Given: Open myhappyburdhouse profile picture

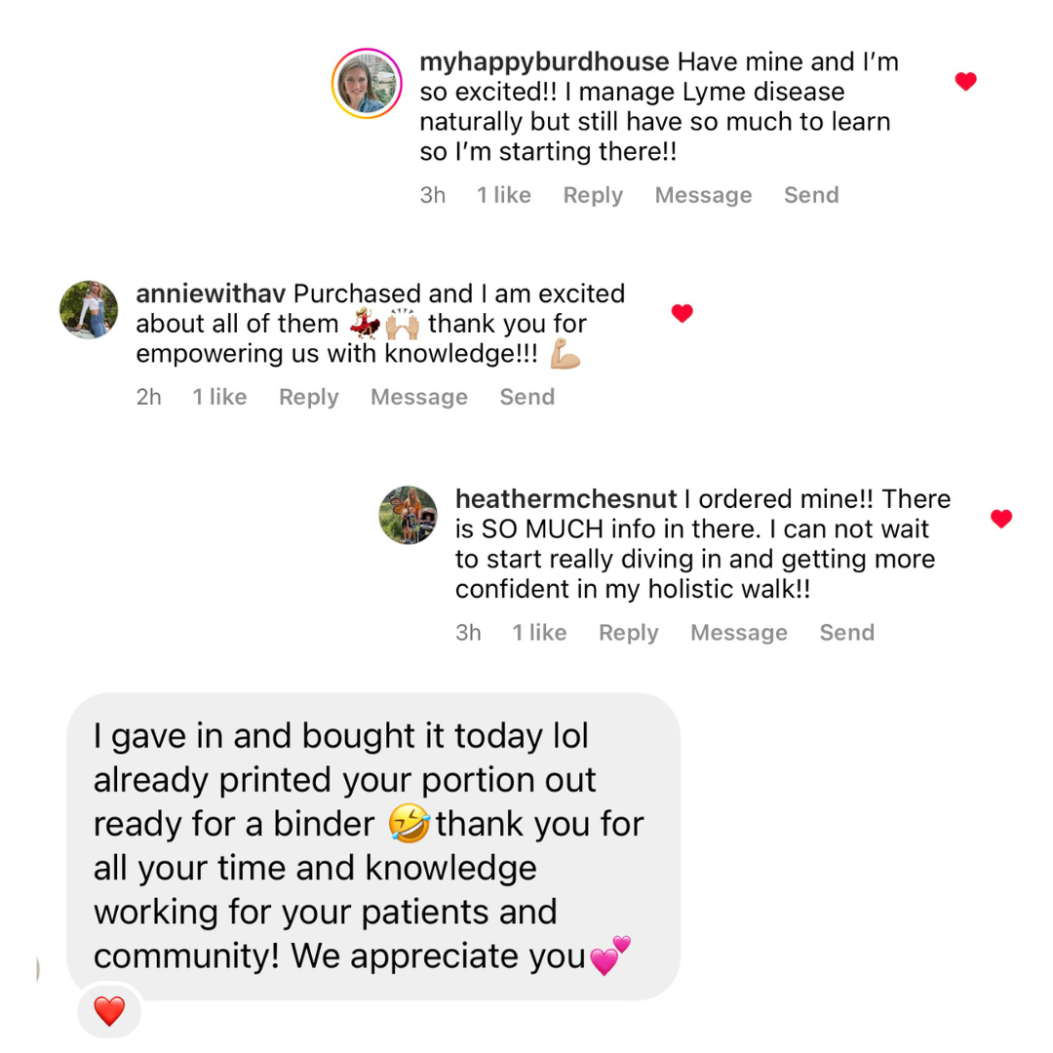Looking at the screenshot, I should 367,83.
